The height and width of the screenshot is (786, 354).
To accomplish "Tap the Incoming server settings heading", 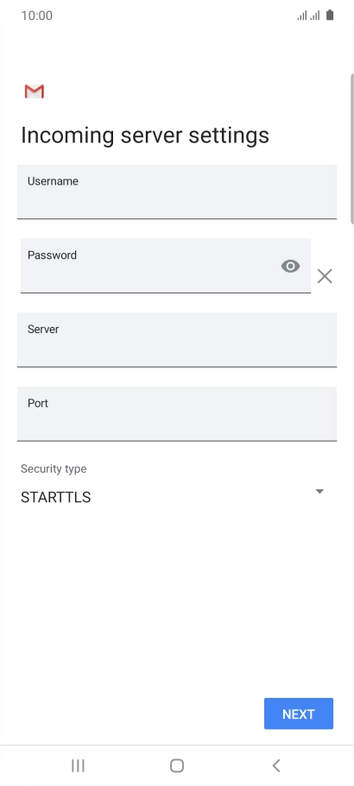I will coord(145,135).
